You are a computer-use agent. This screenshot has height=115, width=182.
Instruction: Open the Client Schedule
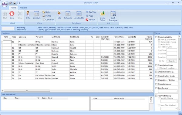[x=37, y=15]
